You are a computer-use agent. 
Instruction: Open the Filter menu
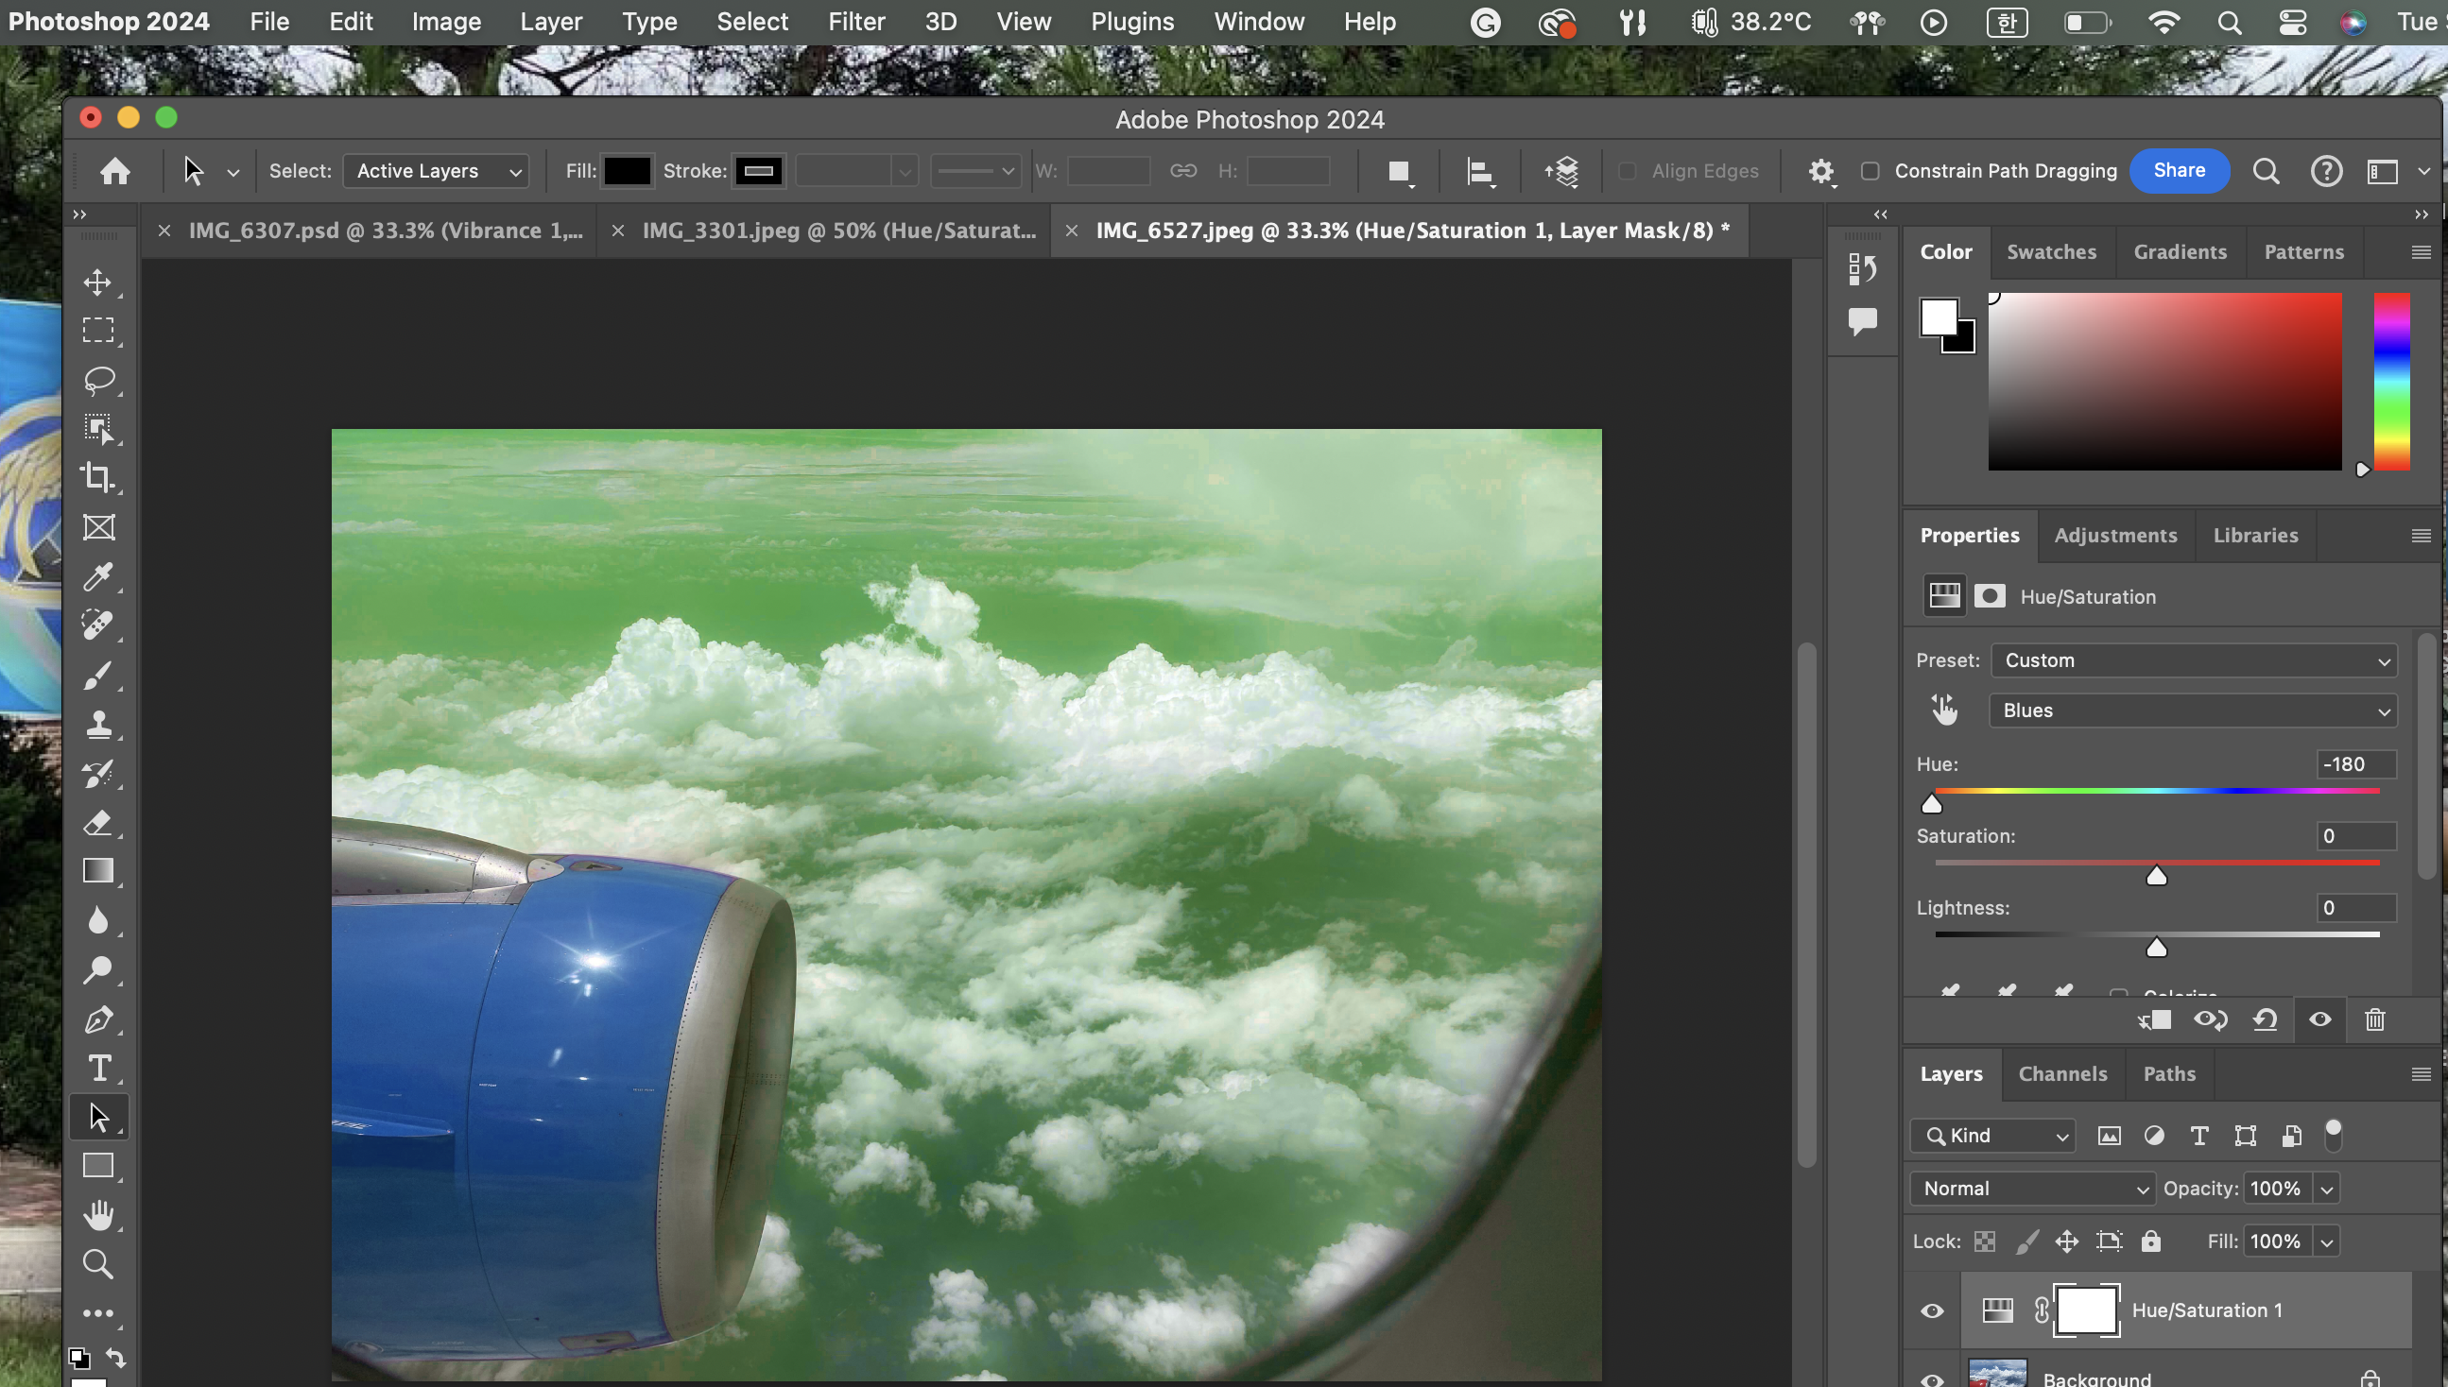[x=855, y=22]
